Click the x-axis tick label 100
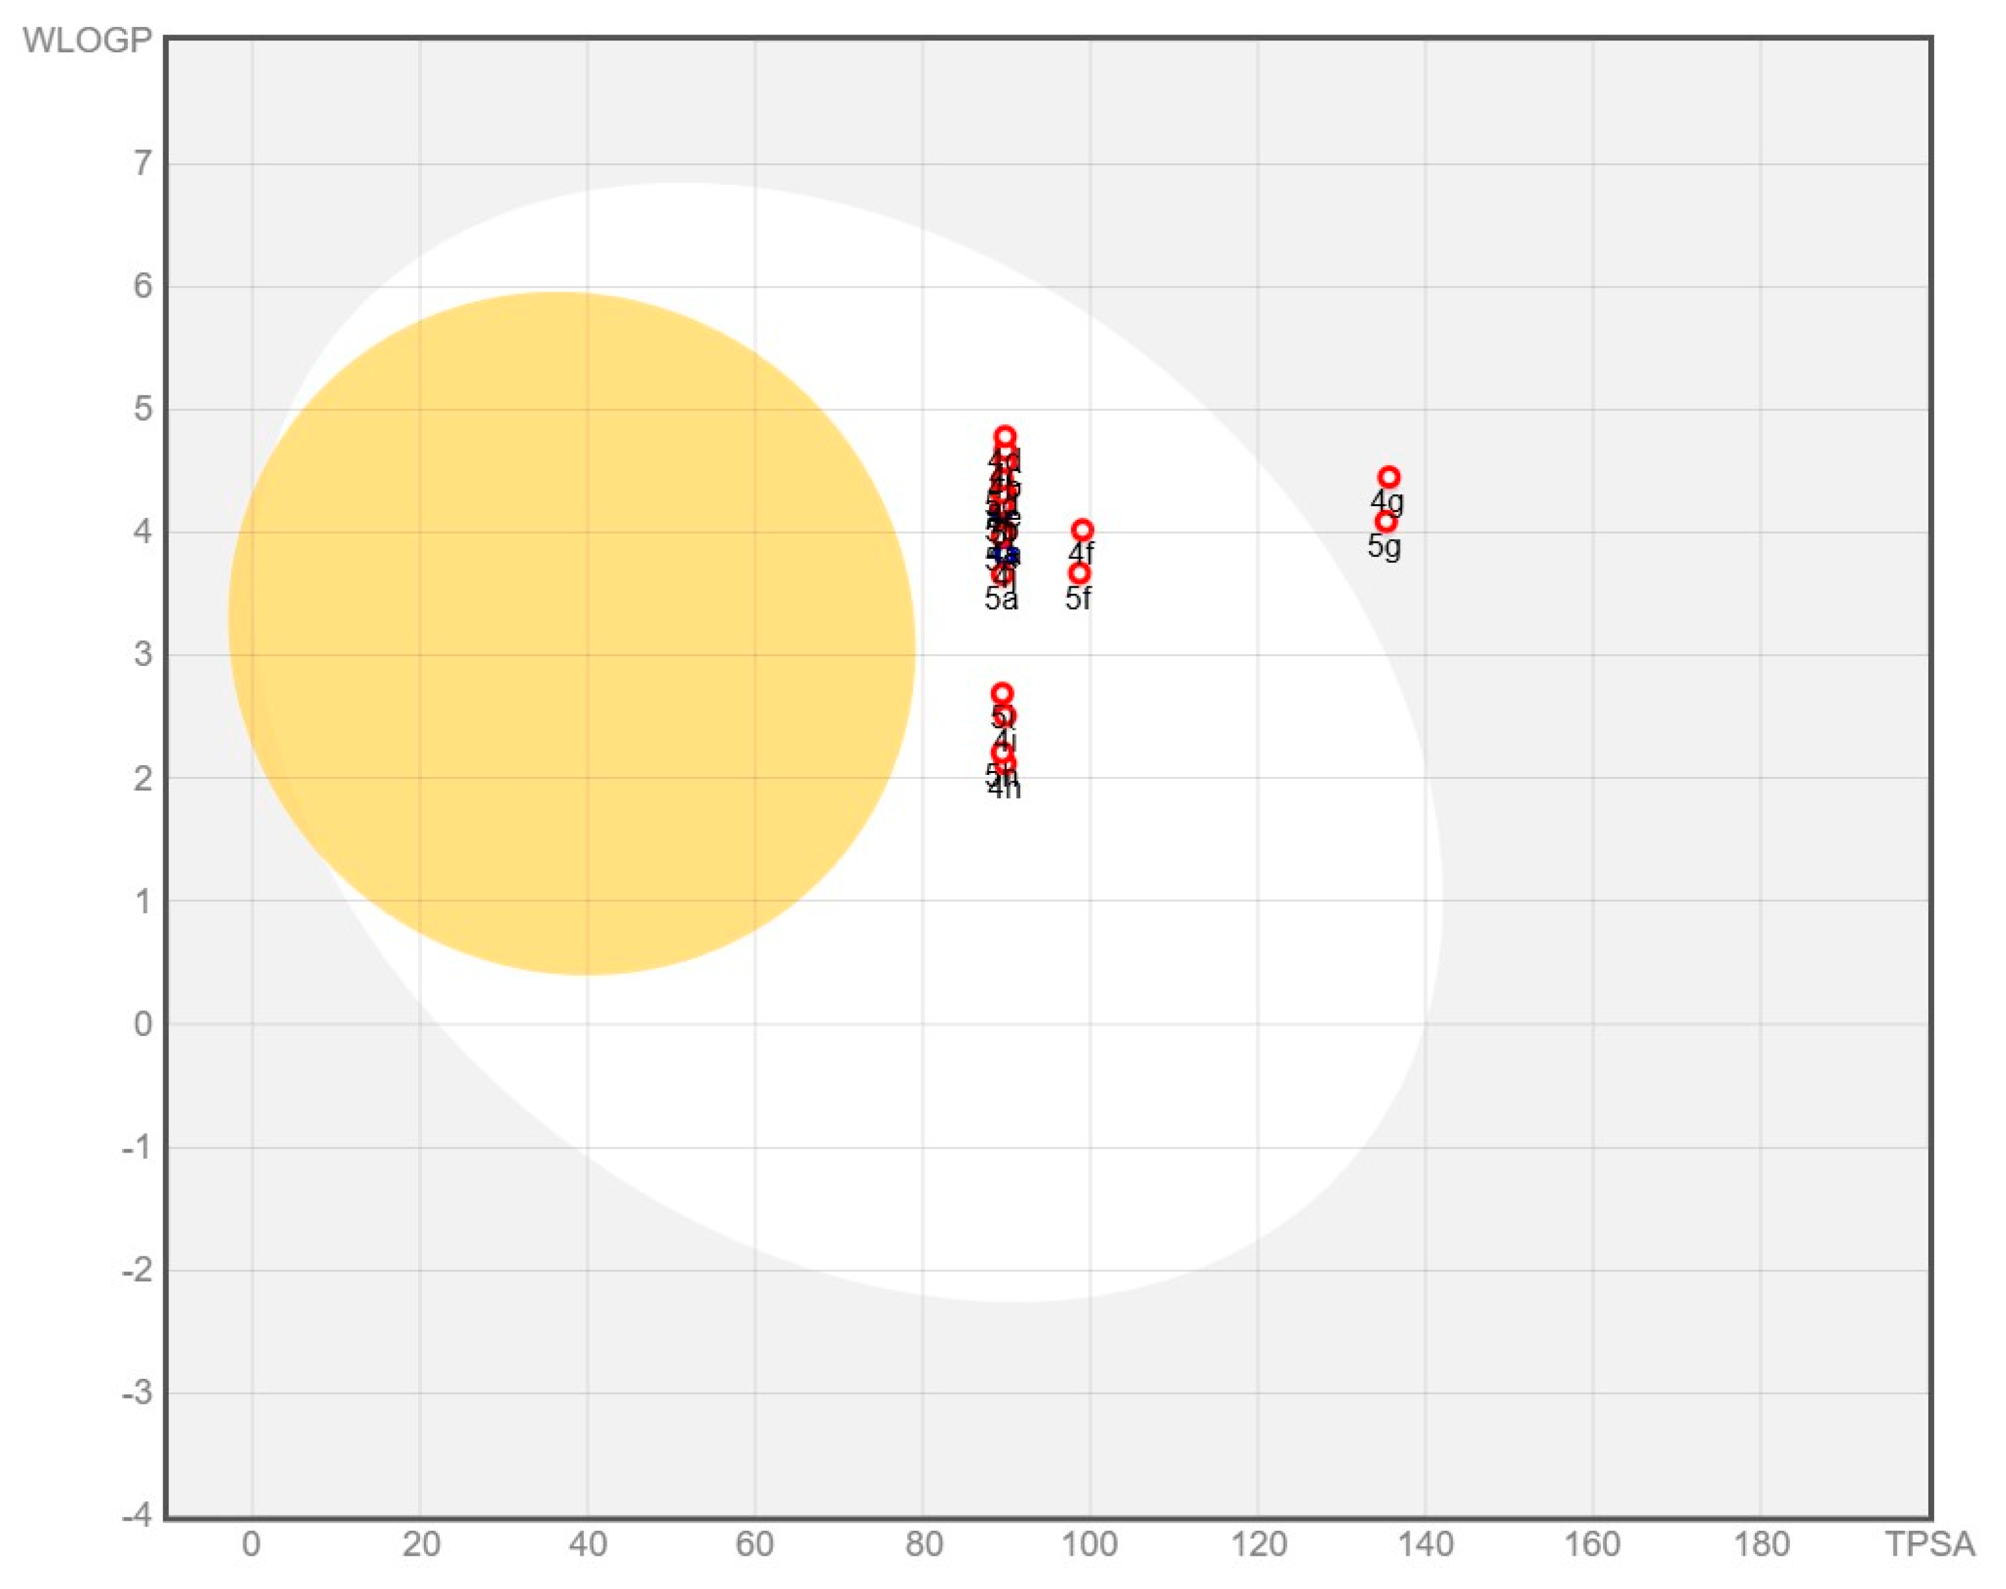 pos(1089,1545)
